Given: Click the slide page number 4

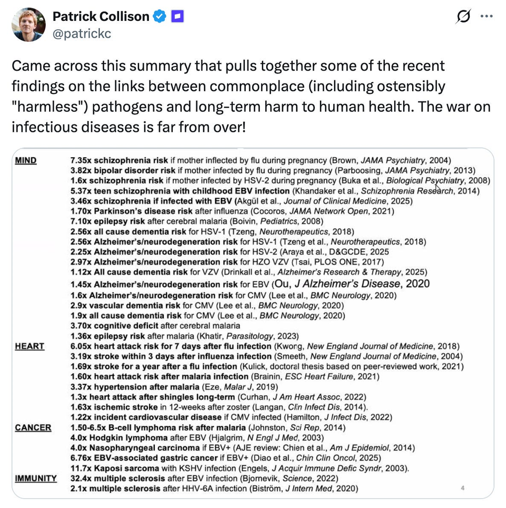Looking at the screenshot, I should (x=462, y=488).
